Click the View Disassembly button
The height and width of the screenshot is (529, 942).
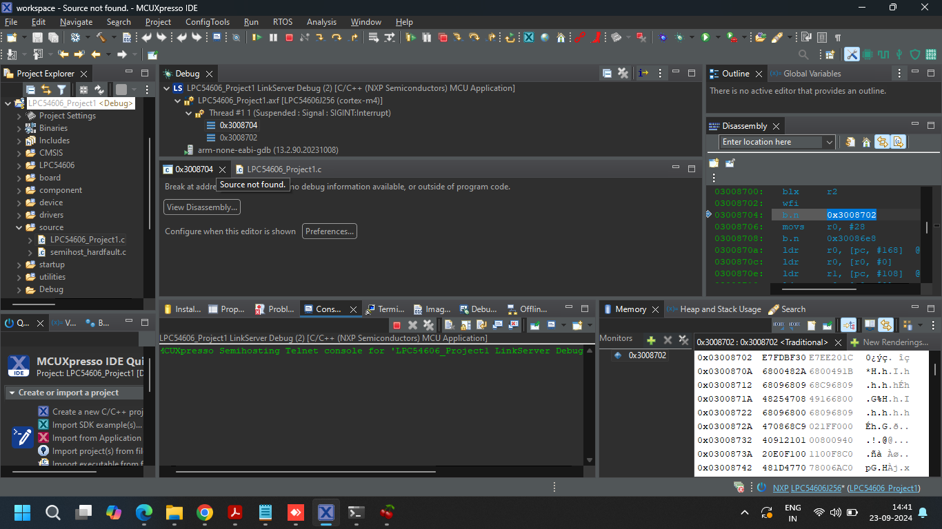tap(201, 207)
